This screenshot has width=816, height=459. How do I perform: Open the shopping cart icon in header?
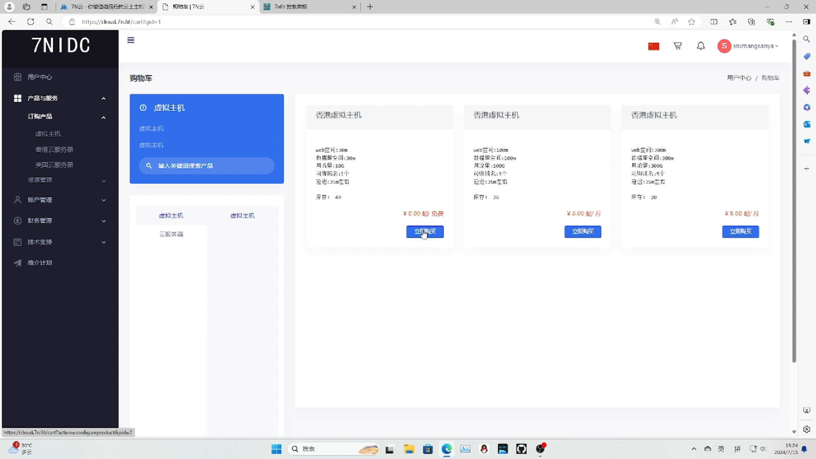point(677,46)
